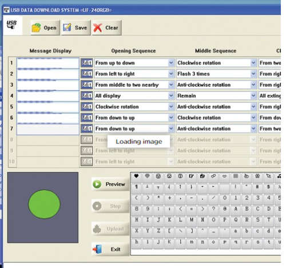Screen dimensions: 286x268
Task: Open a file with the Open button
Action: click(x=45, y=28)
